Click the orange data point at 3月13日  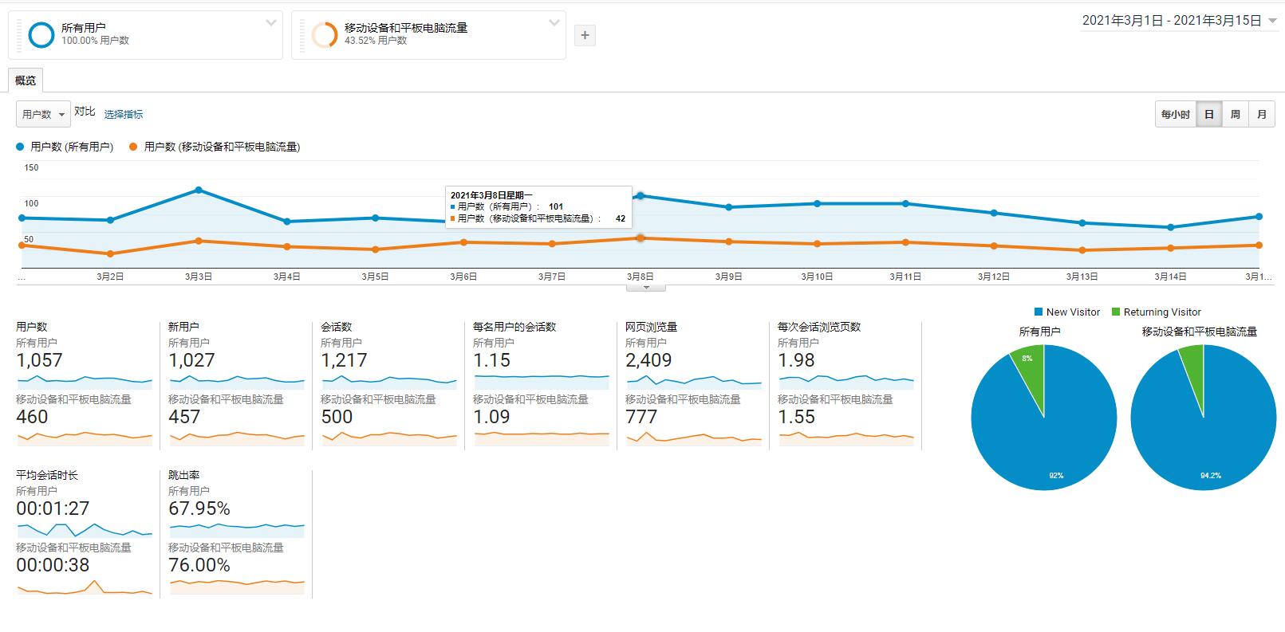tap(1082, 250)
